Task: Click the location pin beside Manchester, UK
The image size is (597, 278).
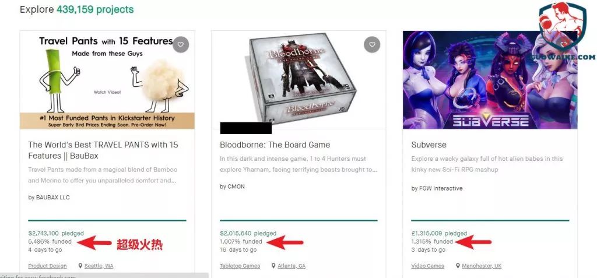Action: 458,266
